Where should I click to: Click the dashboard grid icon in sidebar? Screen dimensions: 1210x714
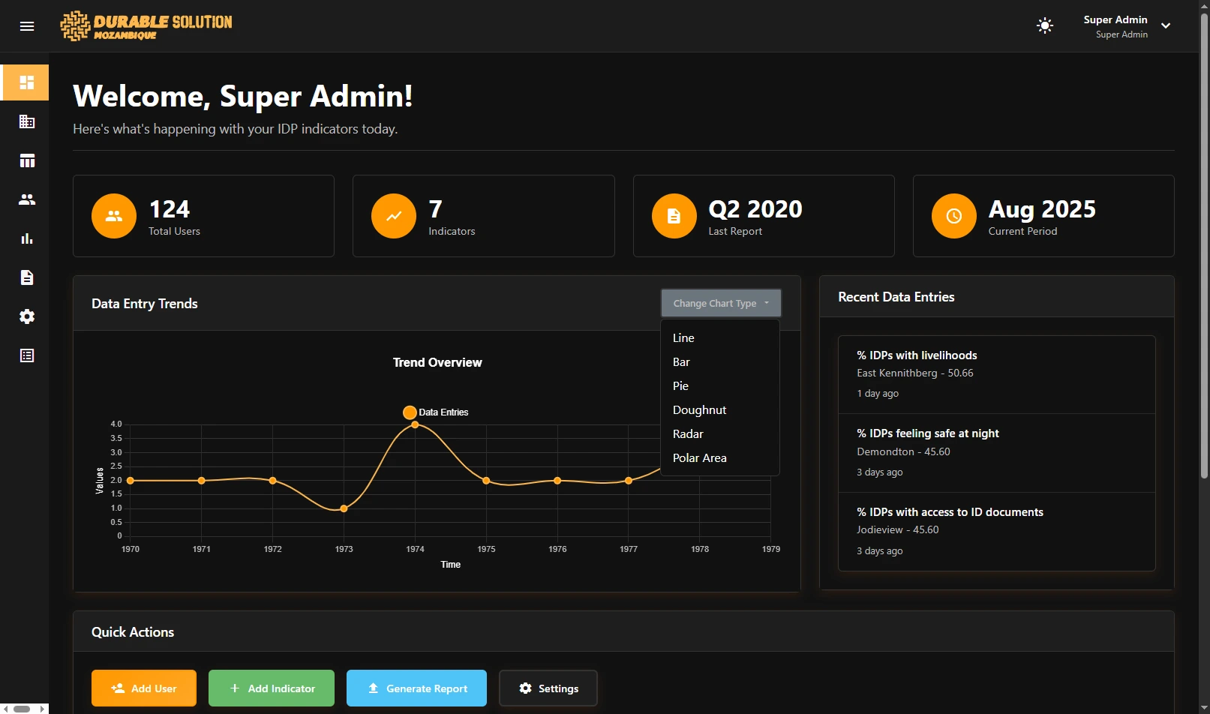pyautogui.click(x=27, y=82)
